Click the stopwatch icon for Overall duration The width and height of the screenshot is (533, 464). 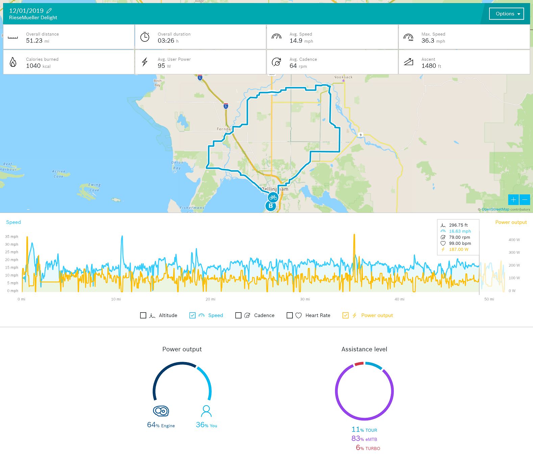click(145, 37)
